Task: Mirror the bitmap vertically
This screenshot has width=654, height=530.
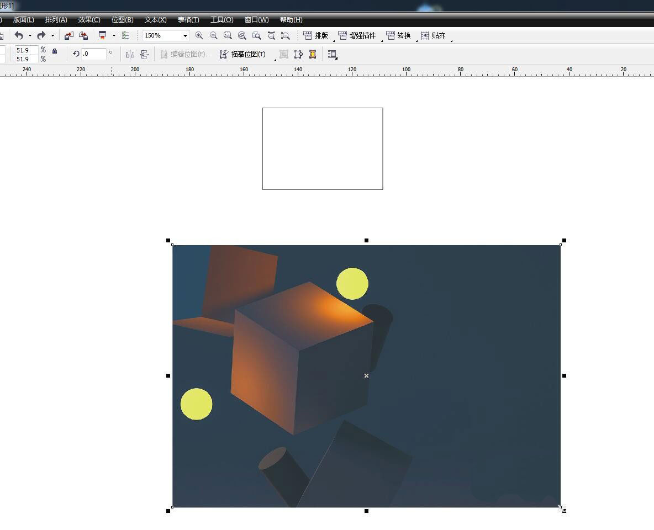Action: 144,54
